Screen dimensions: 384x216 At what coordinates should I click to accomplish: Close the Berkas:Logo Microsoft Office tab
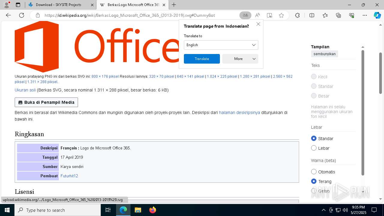pos(164,5)
